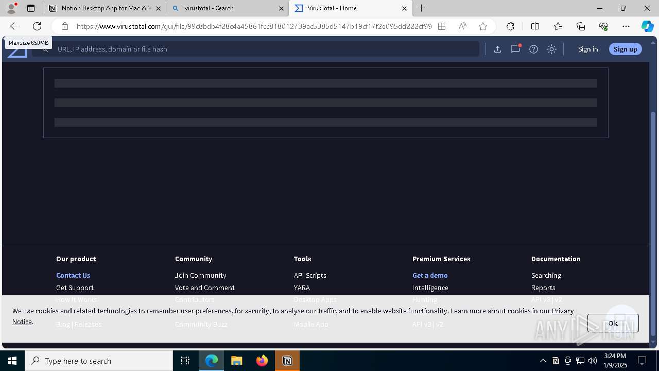Refresh the current page
This screenshot has width=659, height=371.
click(x=37, y=26)
